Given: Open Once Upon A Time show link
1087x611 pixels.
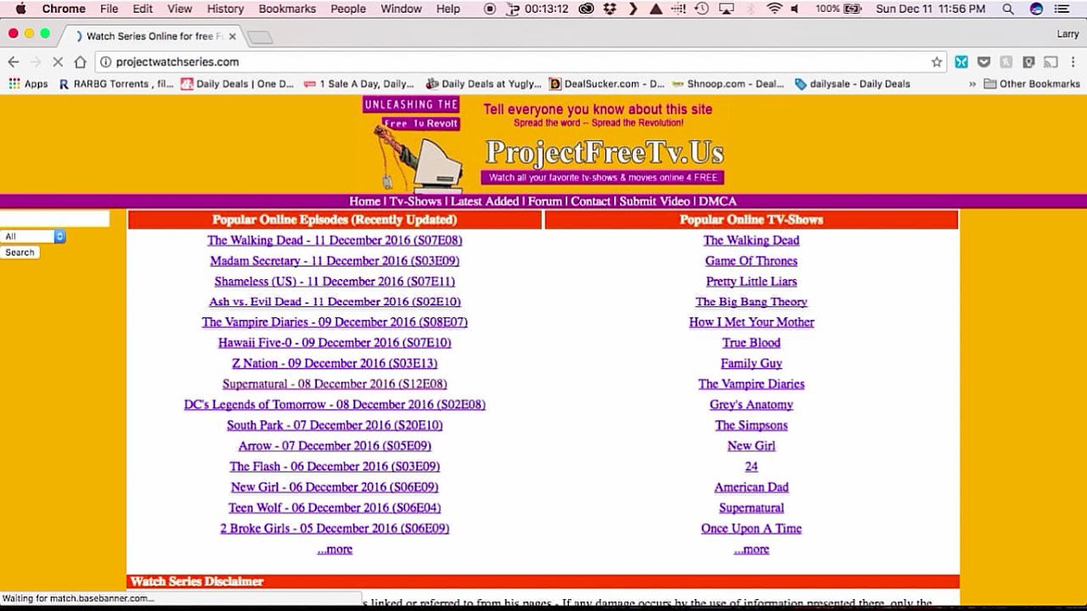Looking at the screenshot, I should tap(752, 528).
